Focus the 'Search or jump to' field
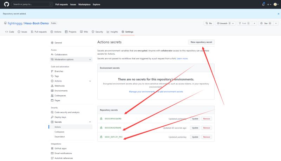The image size is (281, 161). (32, 4)
